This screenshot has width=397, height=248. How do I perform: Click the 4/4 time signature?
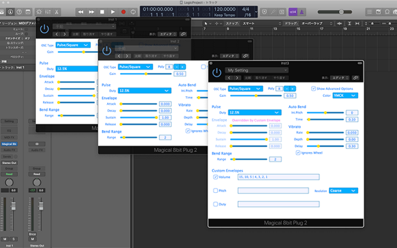(246, 9)
